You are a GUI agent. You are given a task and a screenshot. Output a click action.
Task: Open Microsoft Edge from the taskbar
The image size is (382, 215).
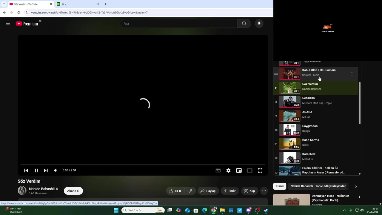pos(205,210)
